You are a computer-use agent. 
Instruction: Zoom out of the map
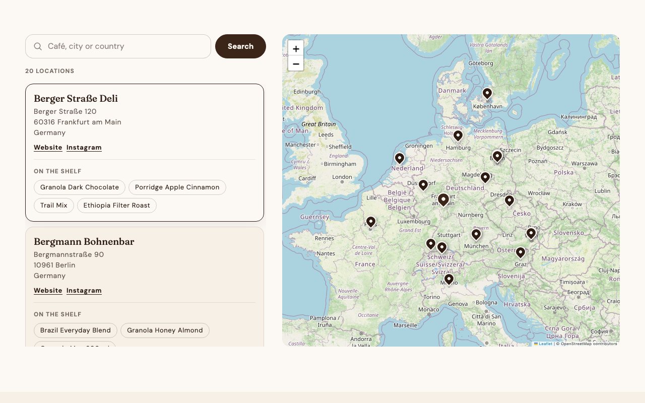(296, 63)
